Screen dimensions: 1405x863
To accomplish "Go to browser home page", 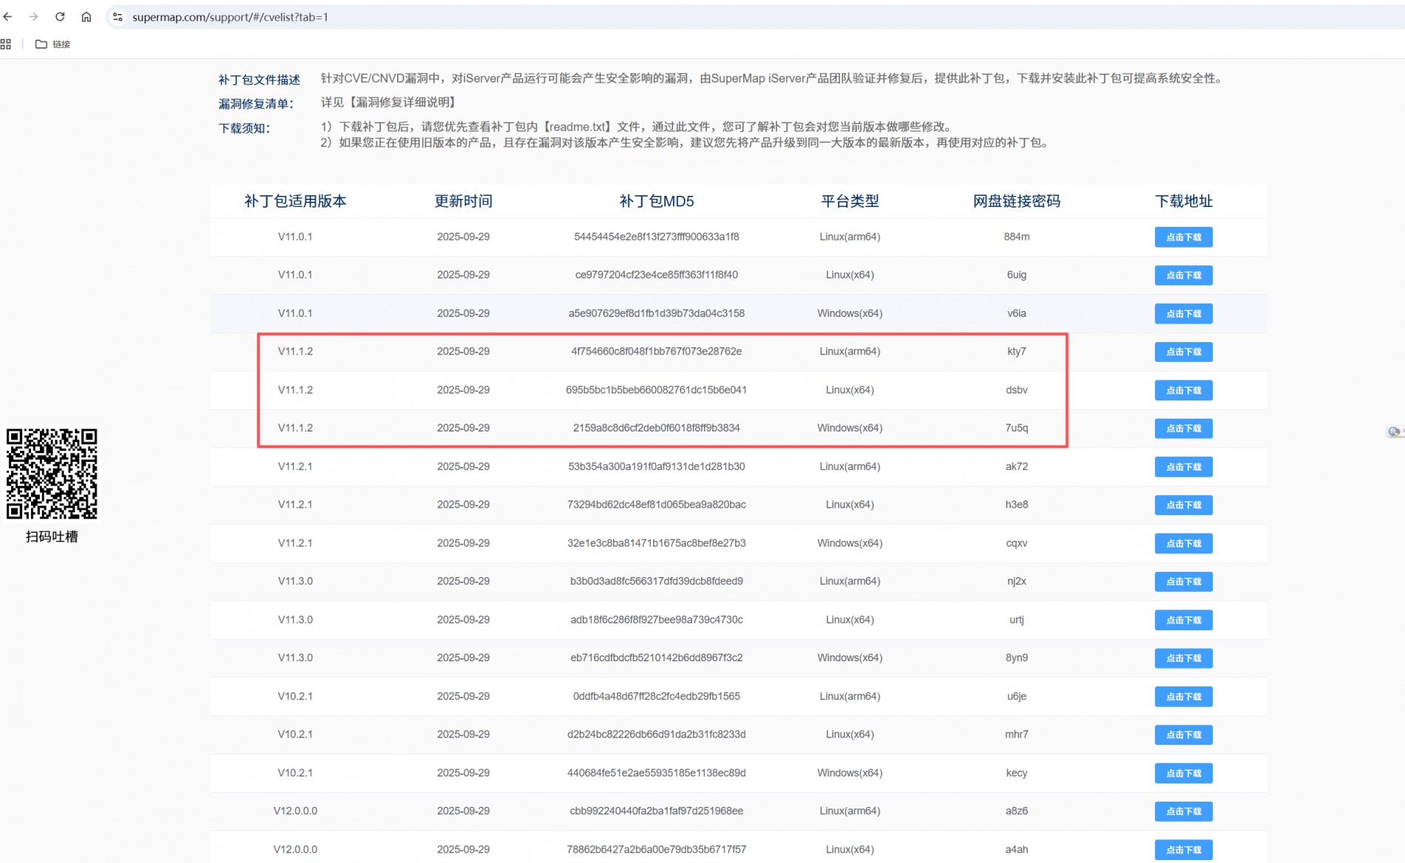I will (x=87, y=16).
